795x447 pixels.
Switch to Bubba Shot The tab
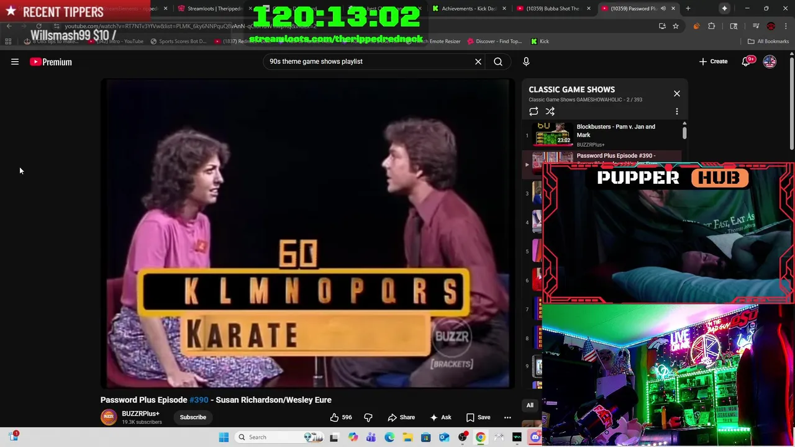point(552,9)
